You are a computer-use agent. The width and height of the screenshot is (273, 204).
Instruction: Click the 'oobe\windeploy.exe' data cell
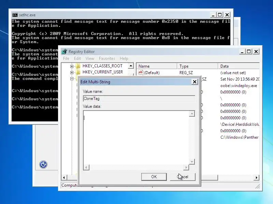pyautogui.click(x=239, y=86)
